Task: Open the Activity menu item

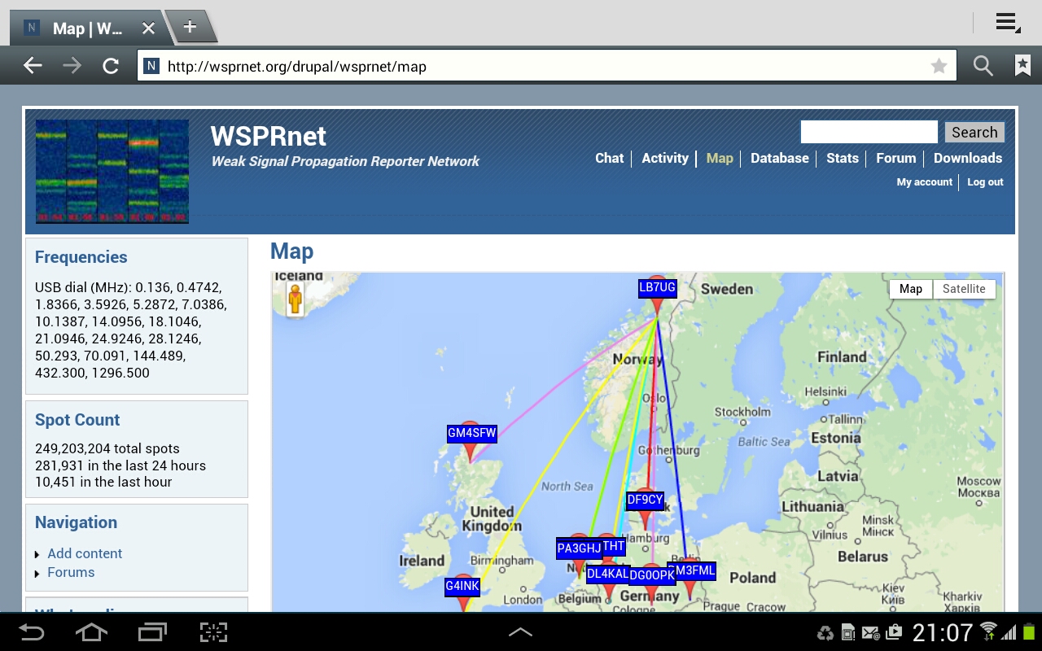Action: point(665,158)
